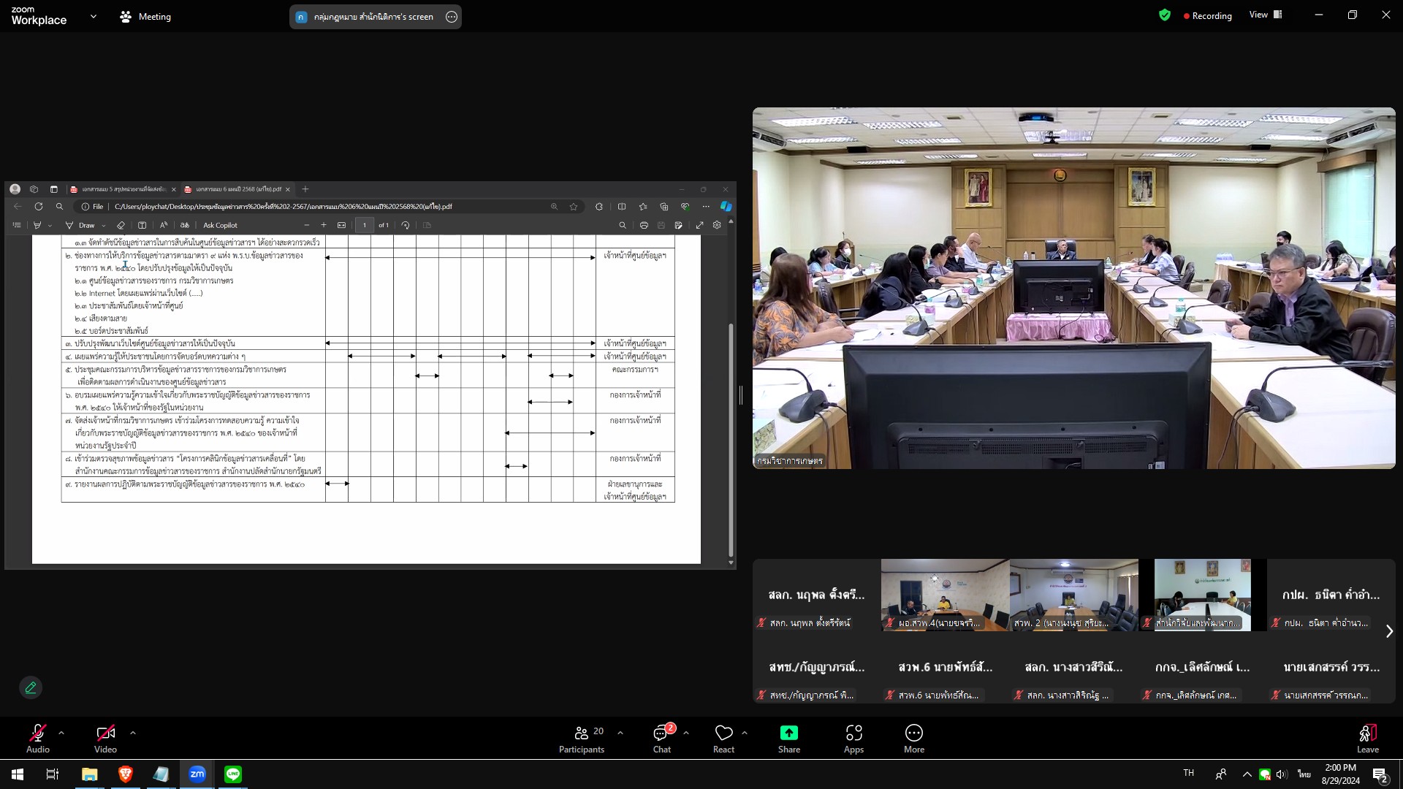
Task: Expand video settings arrow
Action: [x=133, y=732]
